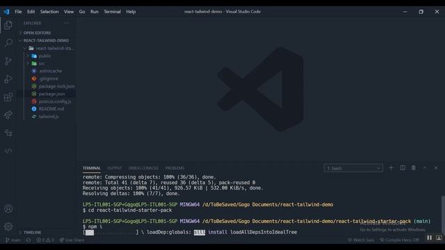
Task: Open the Help menu
Action: click(131, 12)
